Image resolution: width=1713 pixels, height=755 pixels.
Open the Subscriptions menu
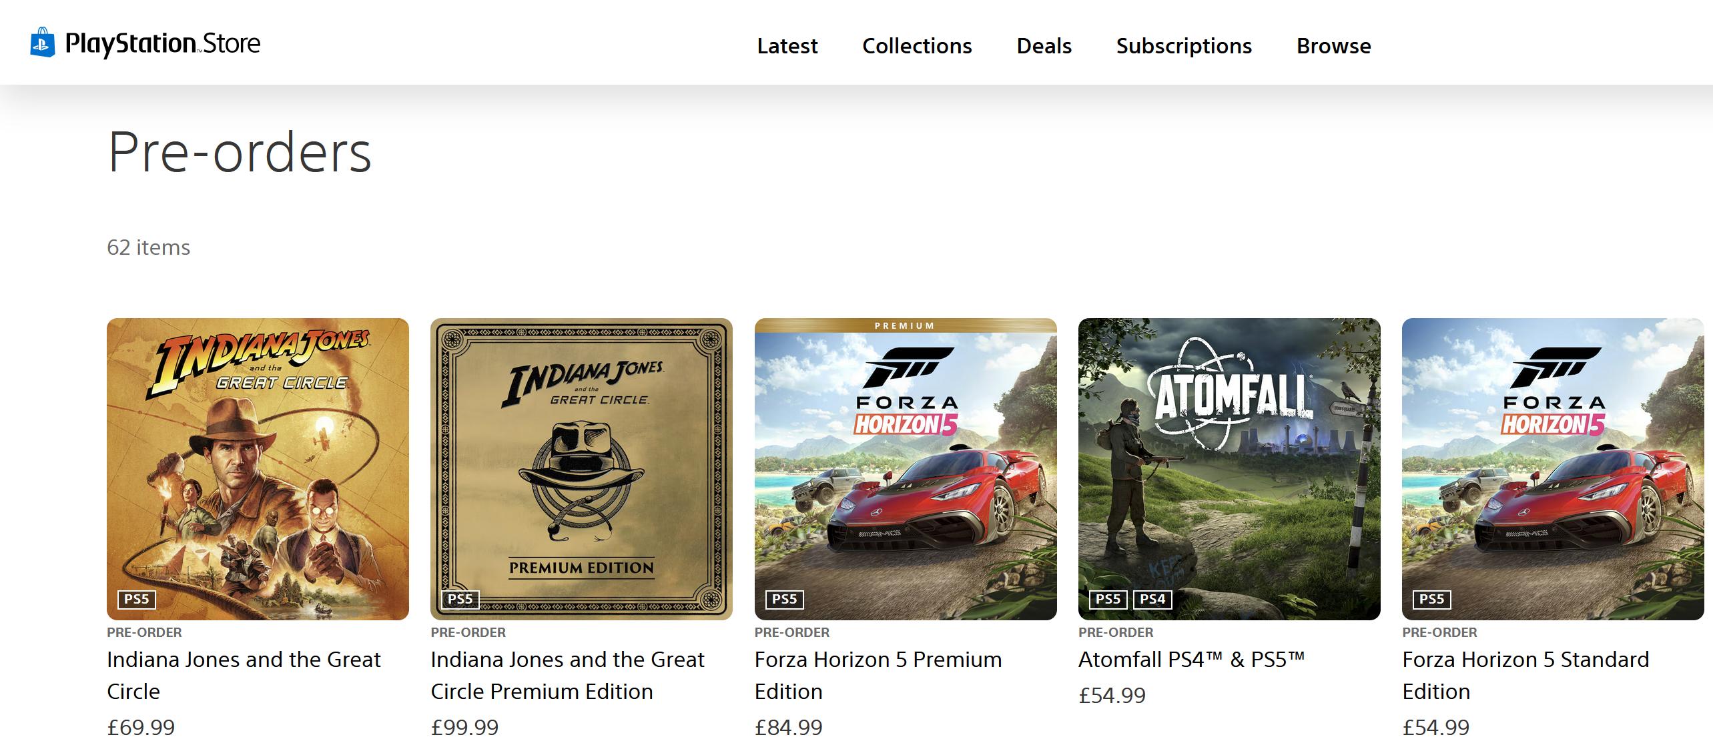click(1184, 46)
